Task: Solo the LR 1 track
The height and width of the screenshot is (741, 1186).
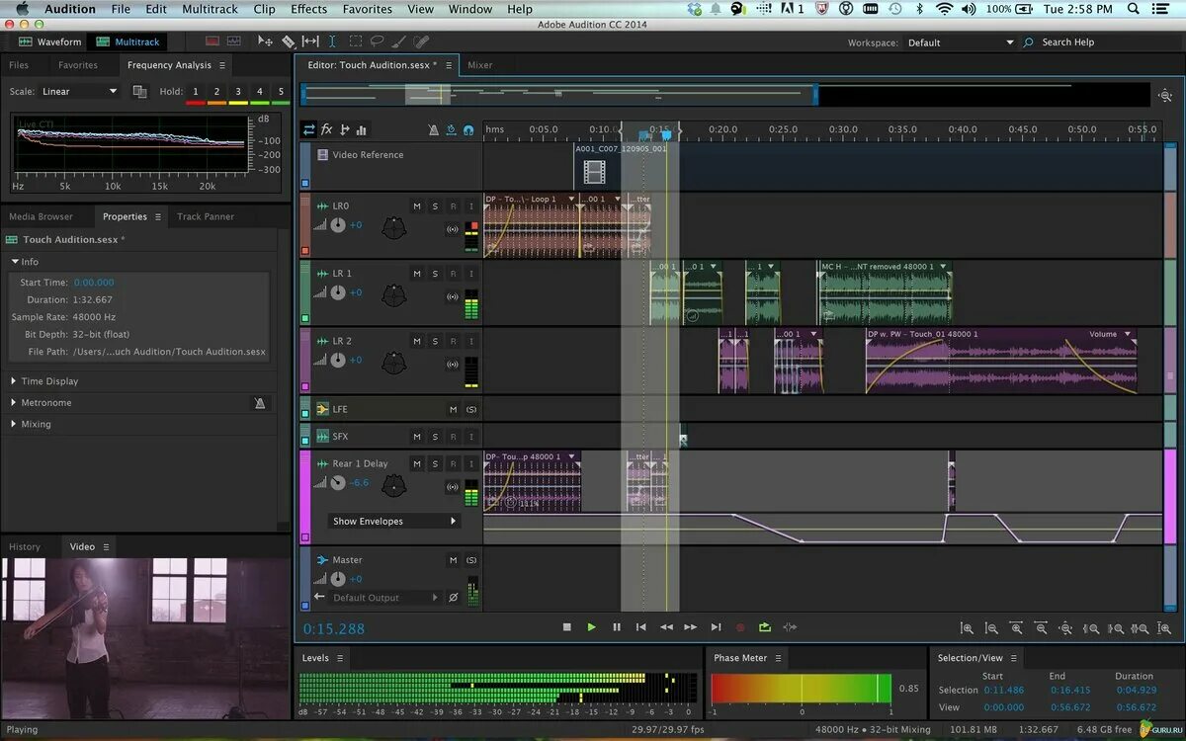Action: (x=435, y=273)
